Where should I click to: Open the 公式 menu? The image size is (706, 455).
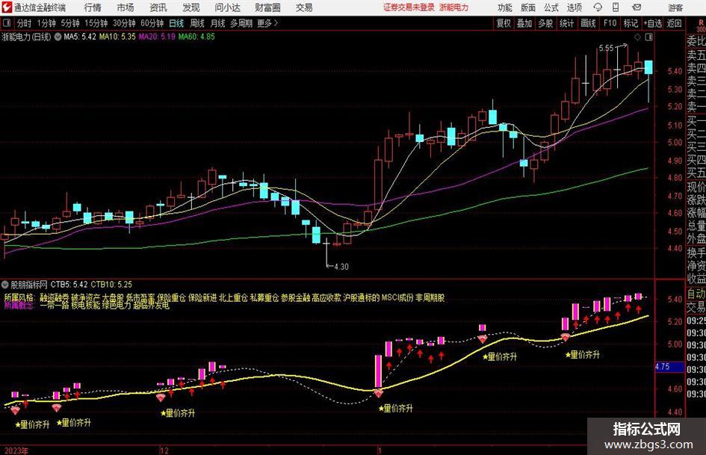click(551, 7)
